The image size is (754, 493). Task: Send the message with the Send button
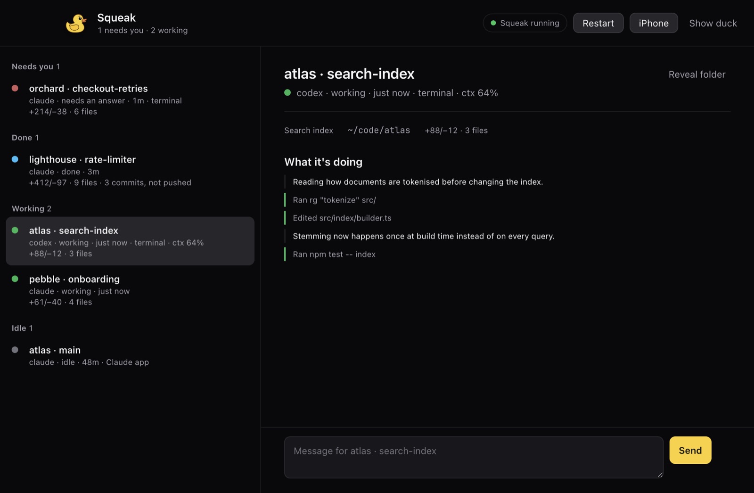tap(690, 450)
